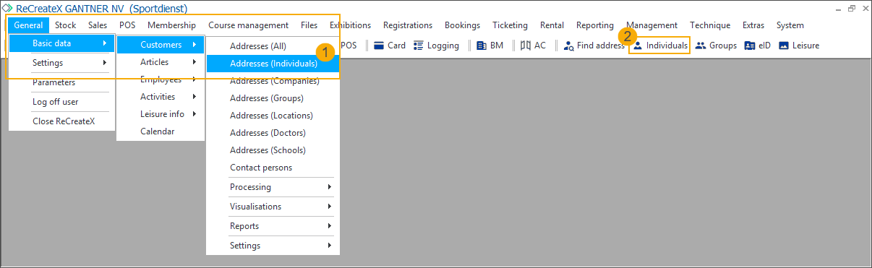Open the Rental menu

point(552,25)
